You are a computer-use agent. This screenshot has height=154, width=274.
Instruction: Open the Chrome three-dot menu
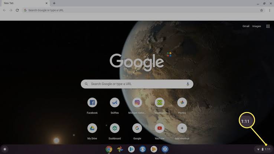coord(270,10)
